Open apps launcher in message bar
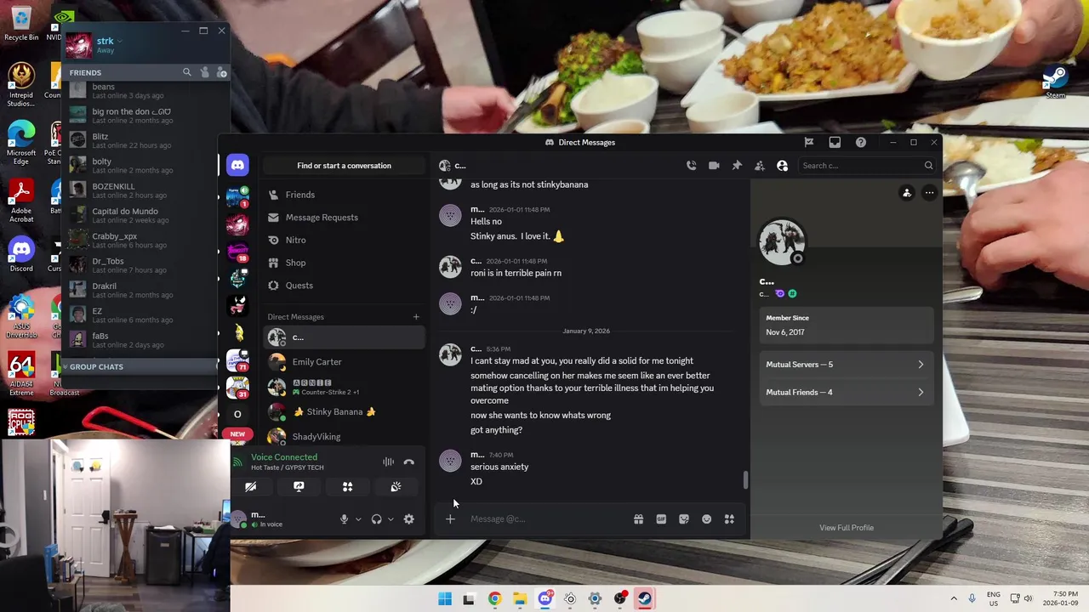Screen dimensions: 1089x612 [729, 519]
